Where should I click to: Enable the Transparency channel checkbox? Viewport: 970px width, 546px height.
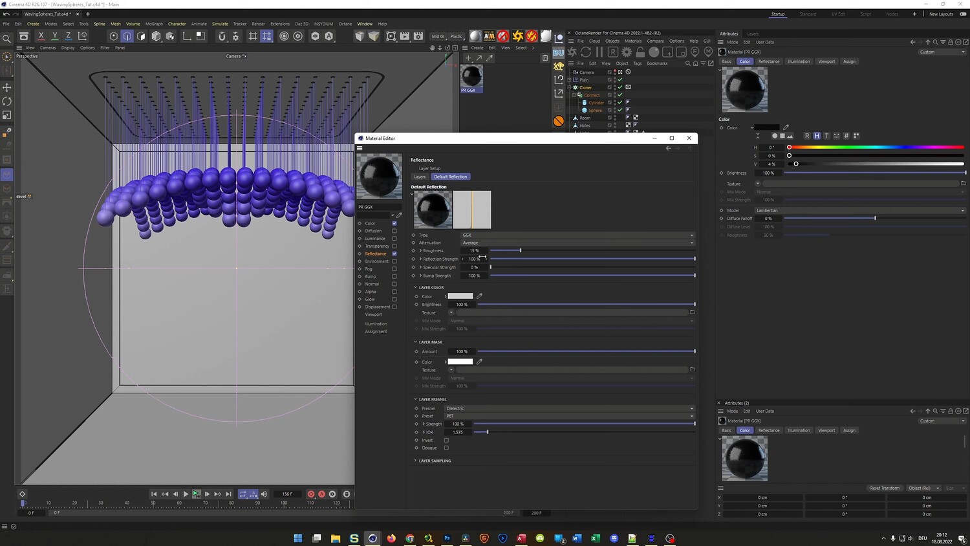click(394, 246)
